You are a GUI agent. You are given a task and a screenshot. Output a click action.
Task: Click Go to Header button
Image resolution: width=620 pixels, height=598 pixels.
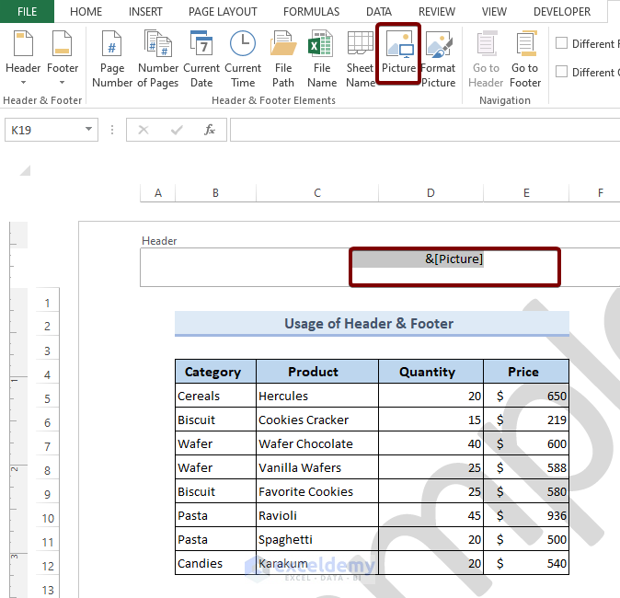pos(486,59)
